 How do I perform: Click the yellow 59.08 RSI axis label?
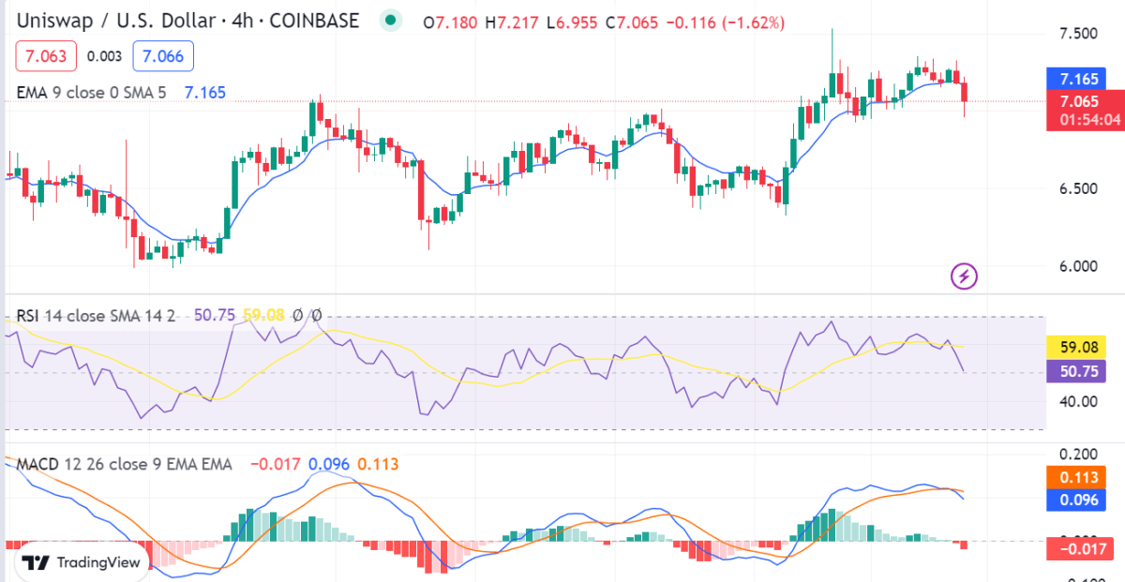tap(1078, 347)
